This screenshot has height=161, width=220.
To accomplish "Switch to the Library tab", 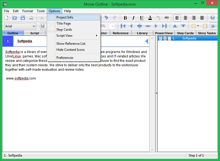I will click(x=142, y=33).
